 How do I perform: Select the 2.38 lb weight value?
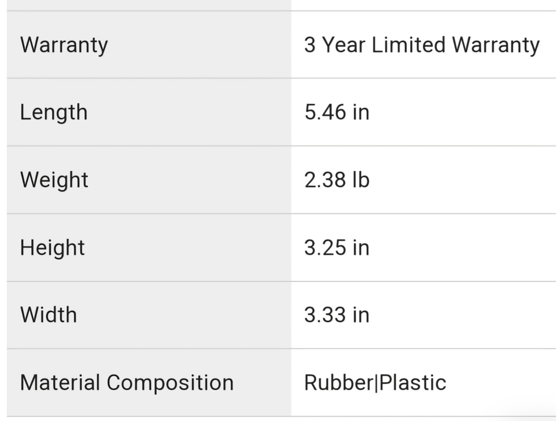click(336, 180)
